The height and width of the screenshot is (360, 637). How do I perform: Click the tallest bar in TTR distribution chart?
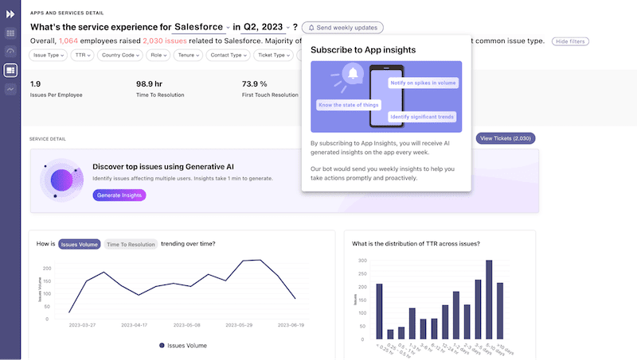(x=489, y=300)
